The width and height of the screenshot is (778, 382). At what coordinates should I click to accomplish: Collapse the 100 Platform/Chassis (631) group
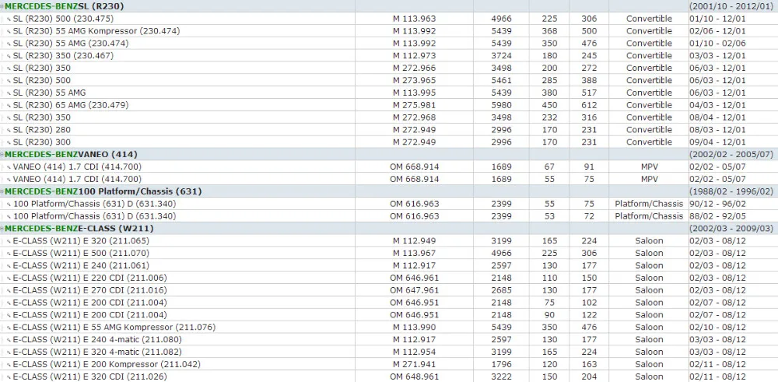(2, 191)
